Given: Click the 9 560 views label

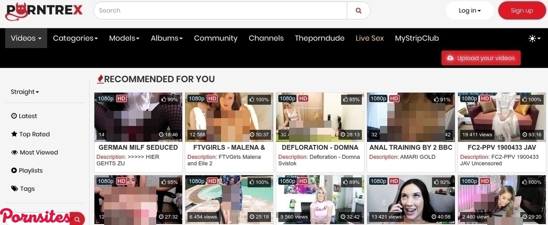Looking at the screenshot, I should point(294,217).
